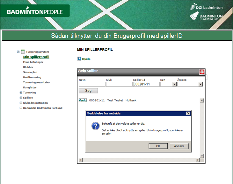Click the Vælg link for Test Testet
The image size is (233, 184).
point(83,100)
